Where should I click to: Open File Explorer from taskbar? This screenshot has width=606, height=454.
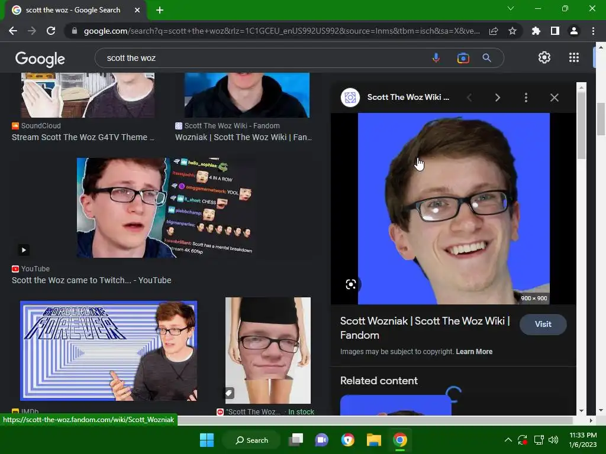[x=374, y=440]
